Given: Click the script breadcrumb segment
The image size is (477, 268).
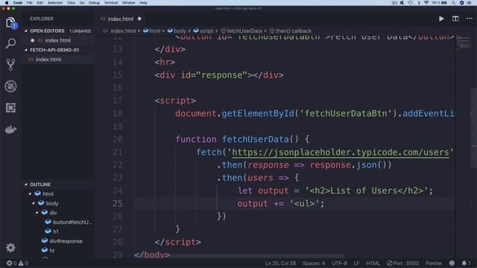Looking at the screenshot, I should (206, 31).
